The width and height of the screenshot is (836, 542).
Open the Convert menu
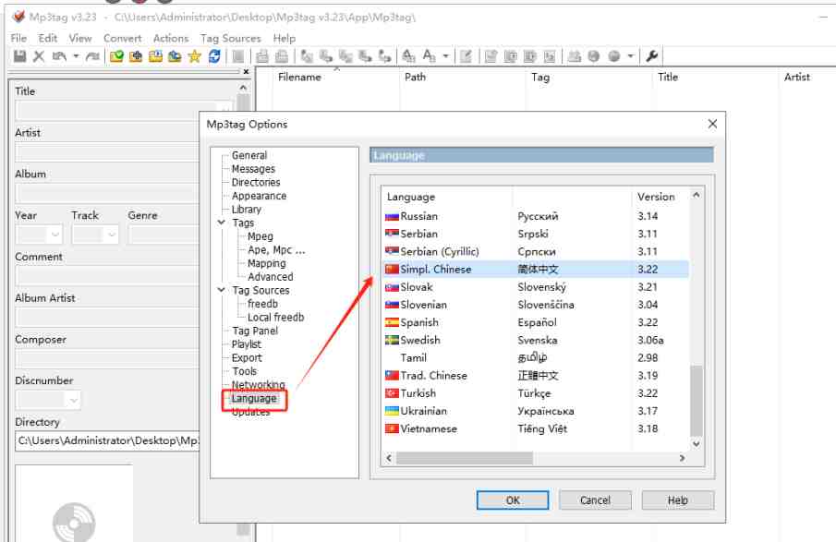[122, 38]
